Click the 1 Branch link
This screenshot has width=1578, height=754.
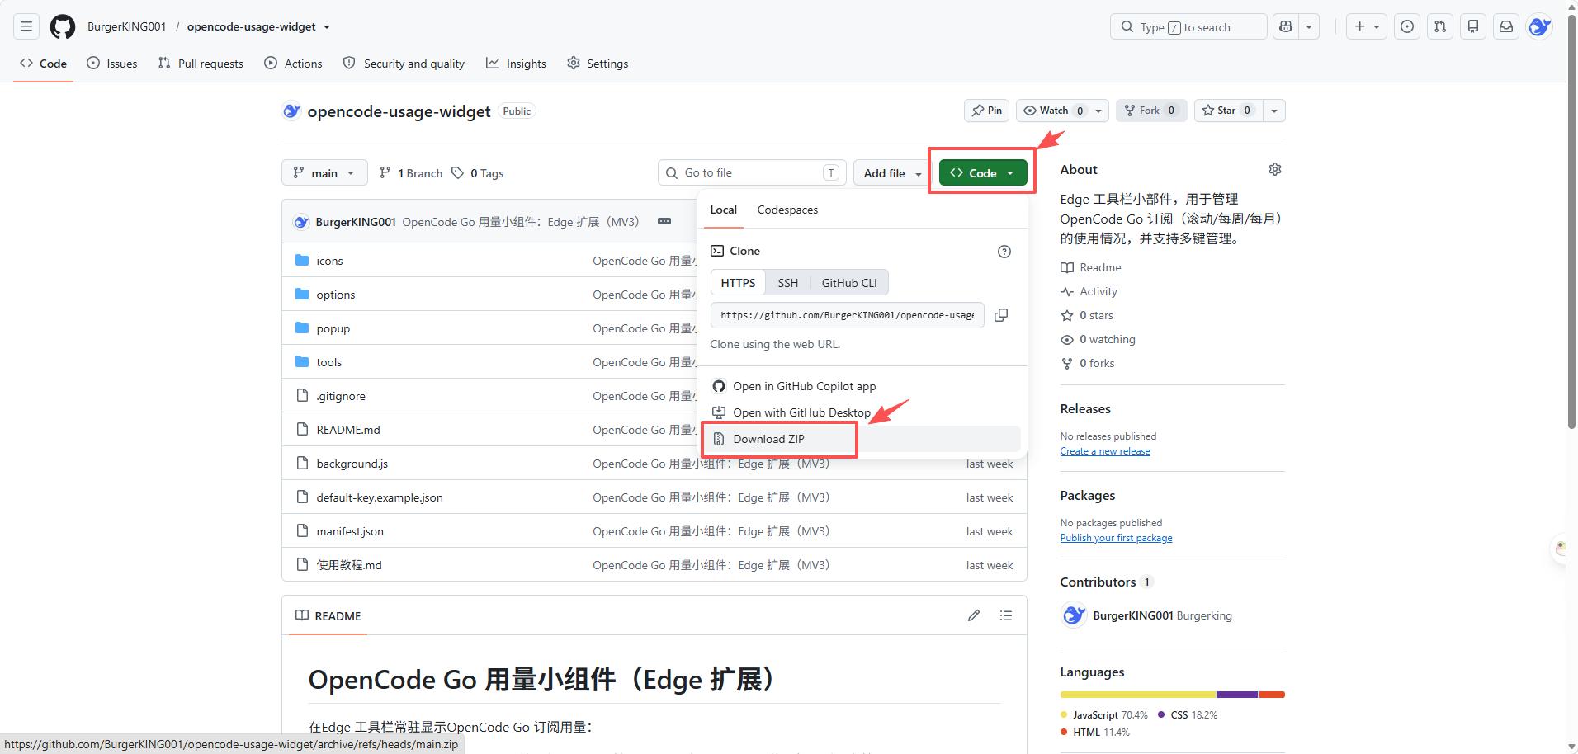tap(411, 173)
